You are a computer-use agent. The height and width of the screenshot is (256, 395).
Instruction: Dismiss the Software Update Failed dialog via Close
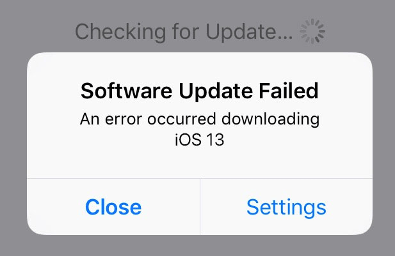click(113, 207)
